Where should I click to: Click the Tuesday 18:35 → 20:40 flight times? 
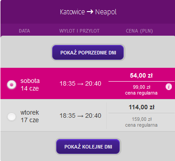tap(80, 116)
